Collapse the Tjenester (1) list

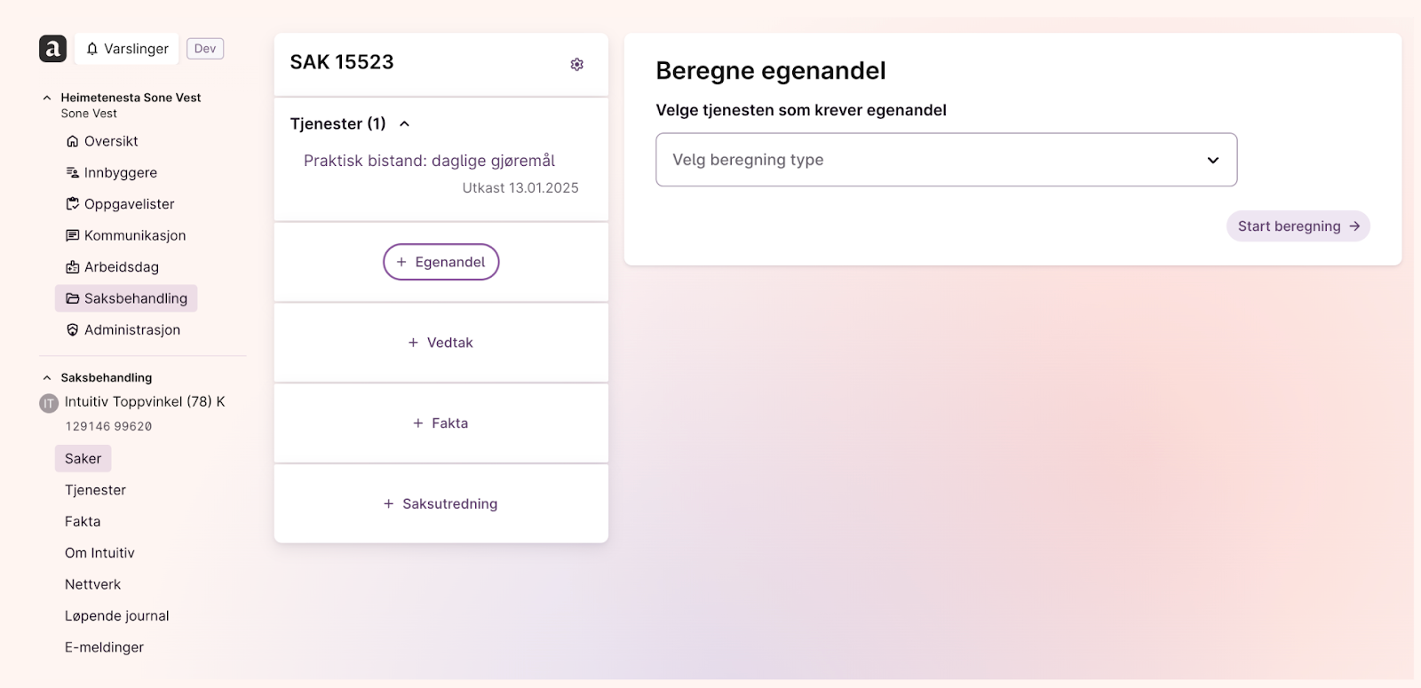tap(405, 124)
